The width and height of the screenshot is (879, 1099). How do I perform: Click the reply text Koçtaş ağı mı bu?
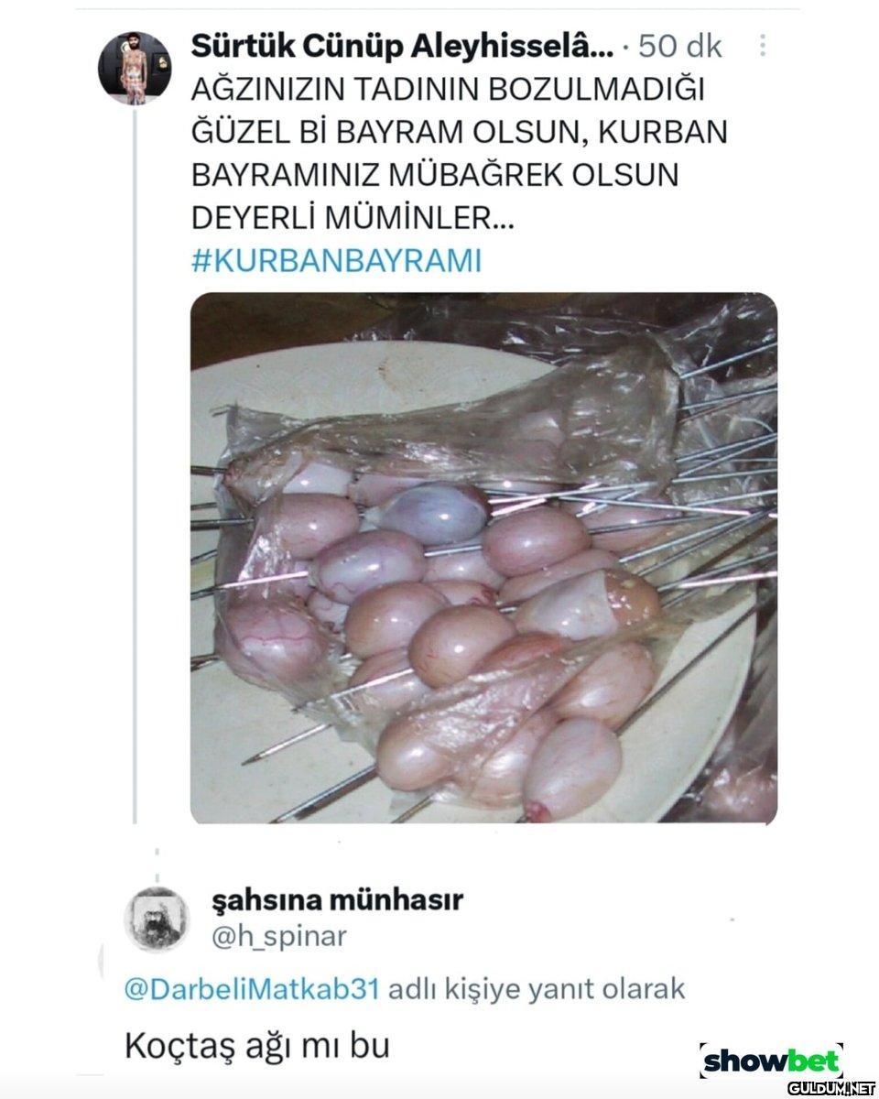pos(257,1045)
